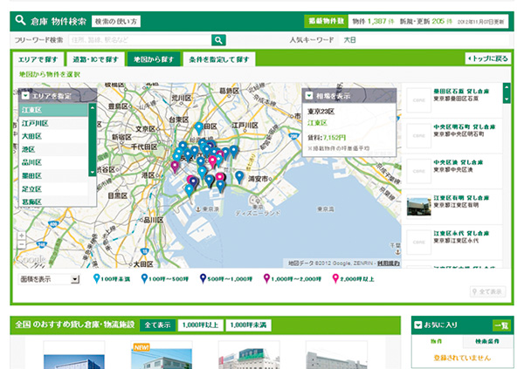Select the 江東区有明 warehouse photo thumbnail
Image resolution: width=524 pixels, height=369 pixels.
point(419,207)
